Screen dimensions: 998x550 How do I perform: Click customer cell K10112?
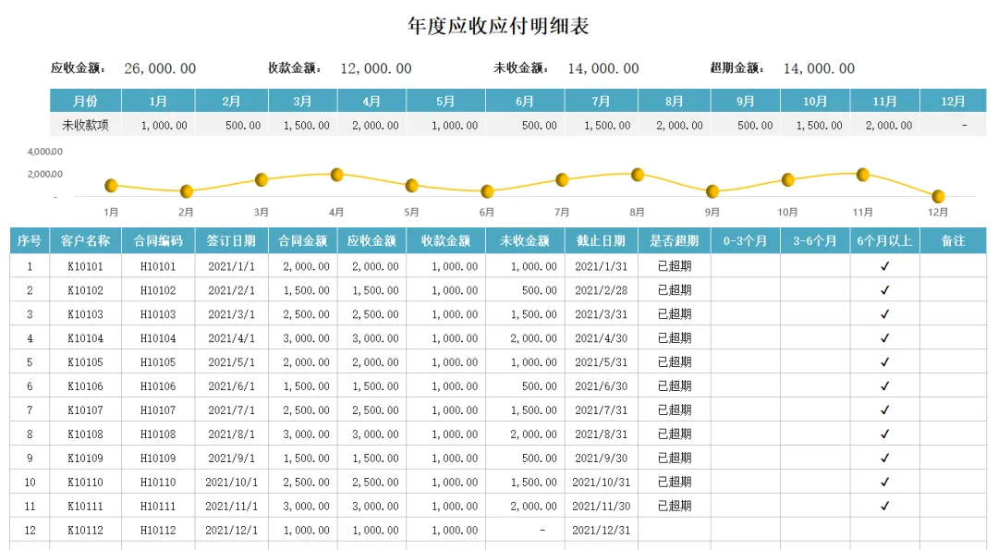[85, 531]
